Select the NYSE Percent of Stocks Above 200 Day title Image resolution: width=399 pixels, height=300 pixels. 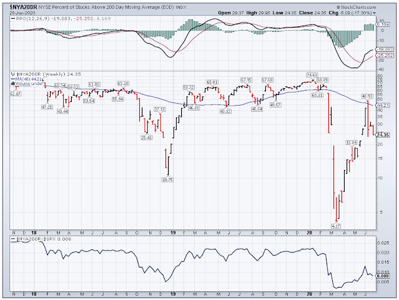coord(106,7)
